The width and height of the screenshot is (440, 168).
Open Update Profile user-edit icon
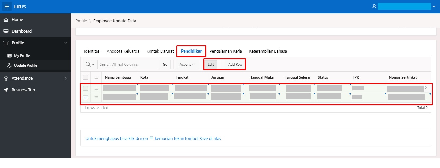click(9, 65)
